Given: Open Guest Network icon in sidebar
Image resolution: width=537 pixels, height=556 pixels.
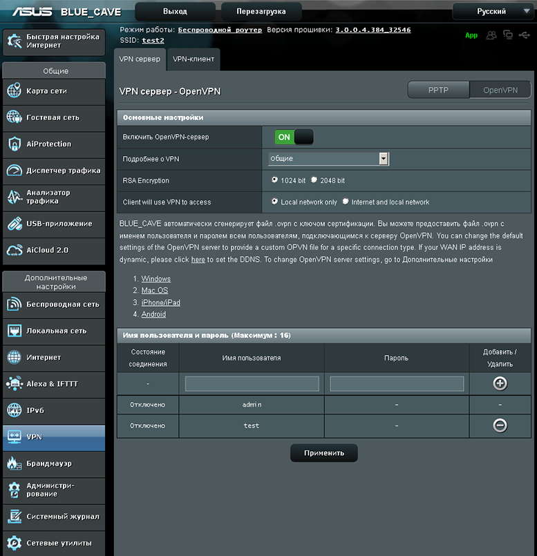Looking at the screenshot, I should point(15,117).
